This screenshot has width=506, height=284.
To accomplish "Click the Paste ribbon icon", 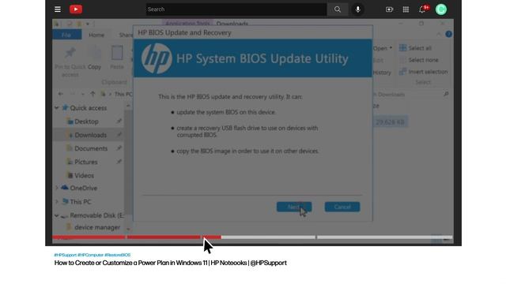I will click(117, 53).
